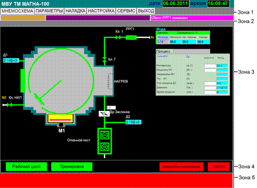Click the Д2 pressure reading 2.15E+3
Viewport: 257px width, 188px height.
pos(133,122)
